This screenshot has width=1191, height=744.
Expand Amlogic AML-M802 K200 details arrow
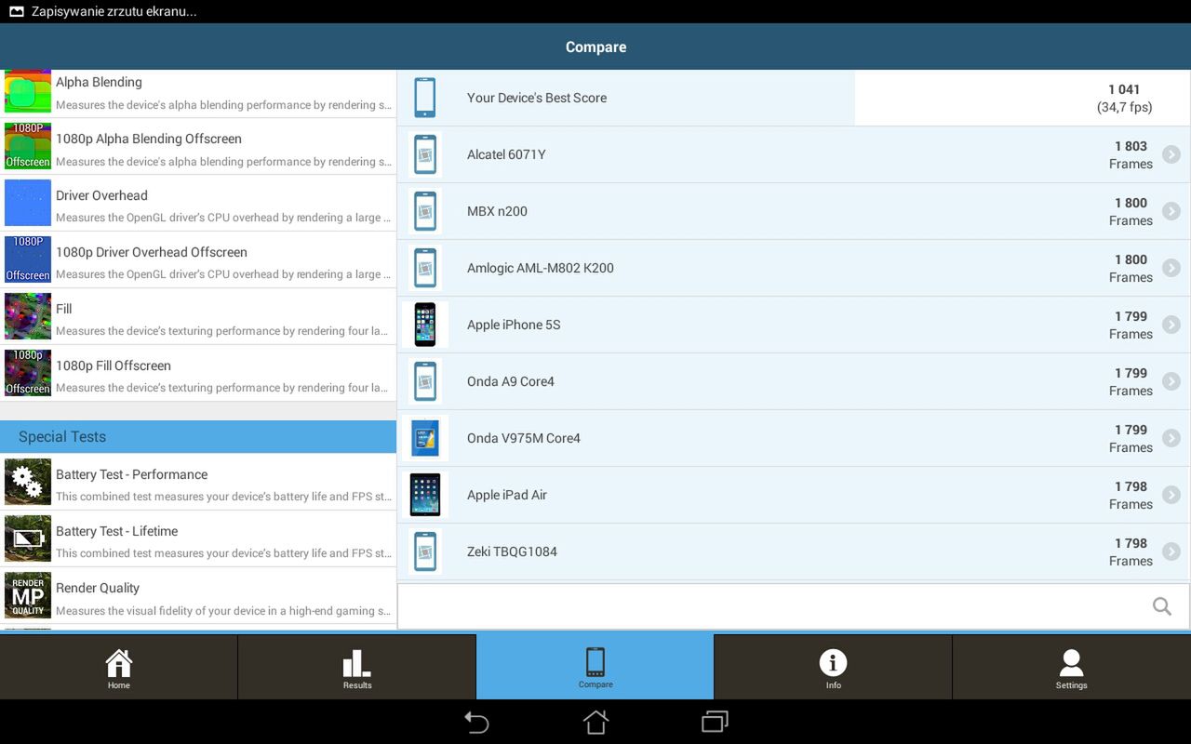pos(1171,268)
